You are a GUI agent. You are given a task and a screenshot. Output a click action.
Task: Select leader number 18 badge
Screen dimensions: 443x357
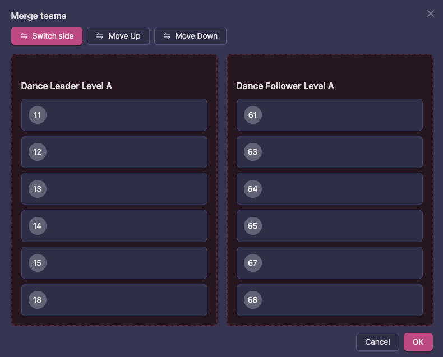[38, 300]
